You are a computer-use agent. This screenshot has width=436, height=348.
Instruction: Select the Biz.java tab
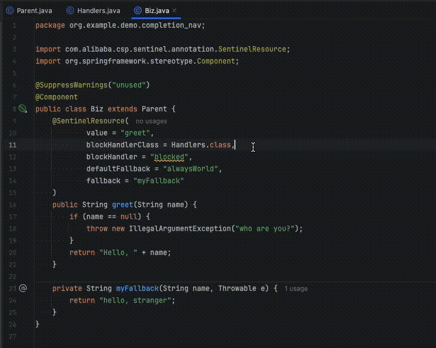pos(156,10)
